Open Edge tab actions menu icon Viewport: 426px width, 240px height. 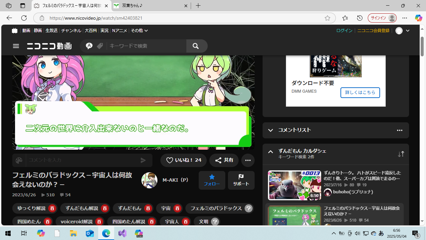point(23,6)
